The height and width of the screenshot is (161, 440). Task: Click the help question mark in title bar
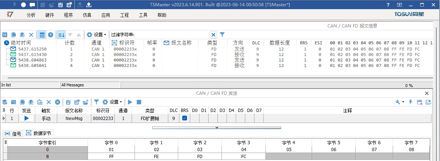(x=388, y=5)
